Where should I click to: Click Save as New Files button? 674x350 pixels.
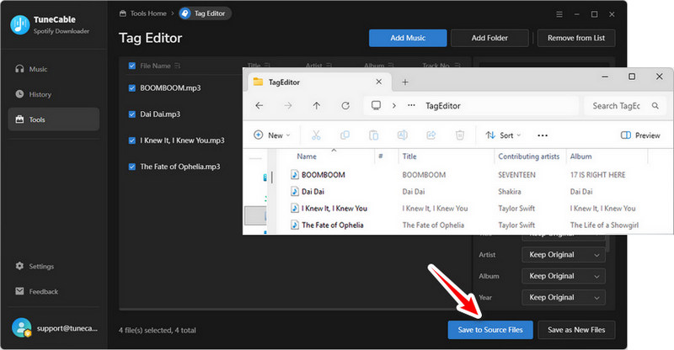tap(576, 330)
